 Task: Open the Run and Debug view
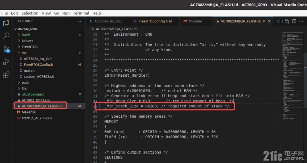coord(6,62)
